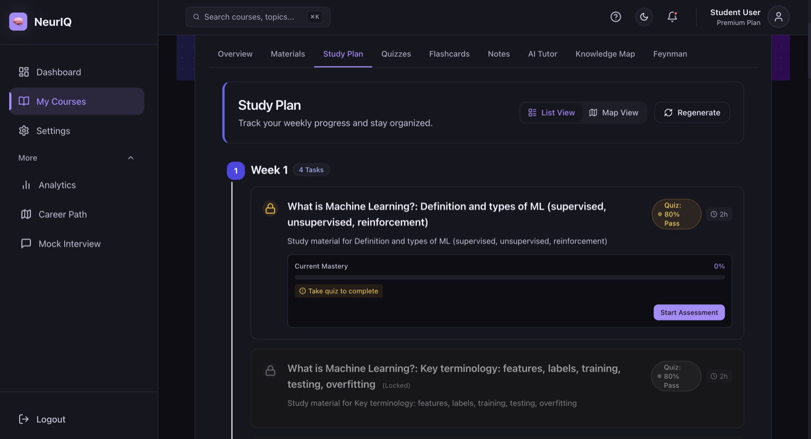The image size is (811, 439).
Task: Click the Week 1 number badge
Action: [236, 171]
